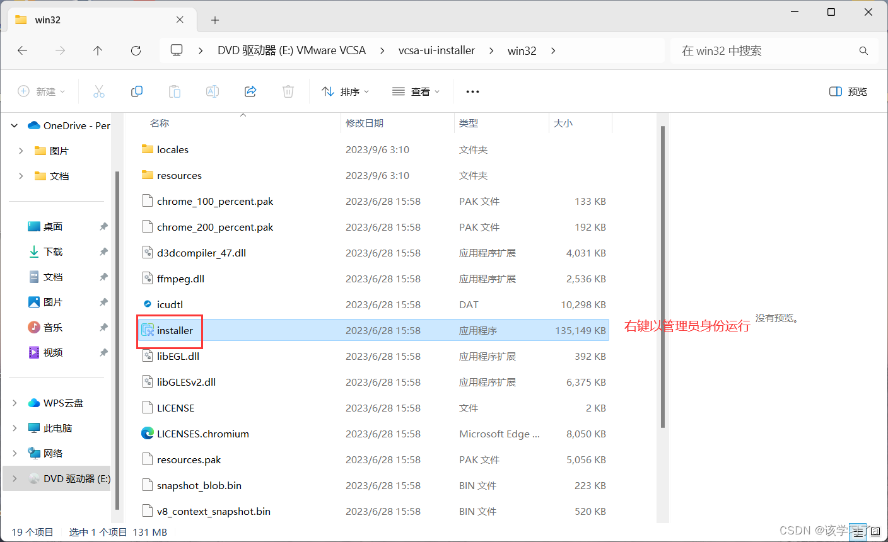Open the more options ellipsis menu
The height and width of the screenshot is (542, 888).
pos(472,91)
